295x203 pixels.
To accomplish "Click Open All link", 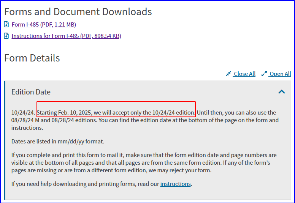I will tap(280, 74).
